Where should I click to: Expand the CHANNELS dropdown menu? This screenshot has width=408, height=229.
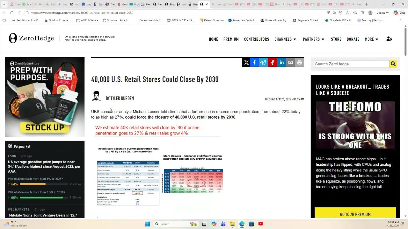(285, 39)
